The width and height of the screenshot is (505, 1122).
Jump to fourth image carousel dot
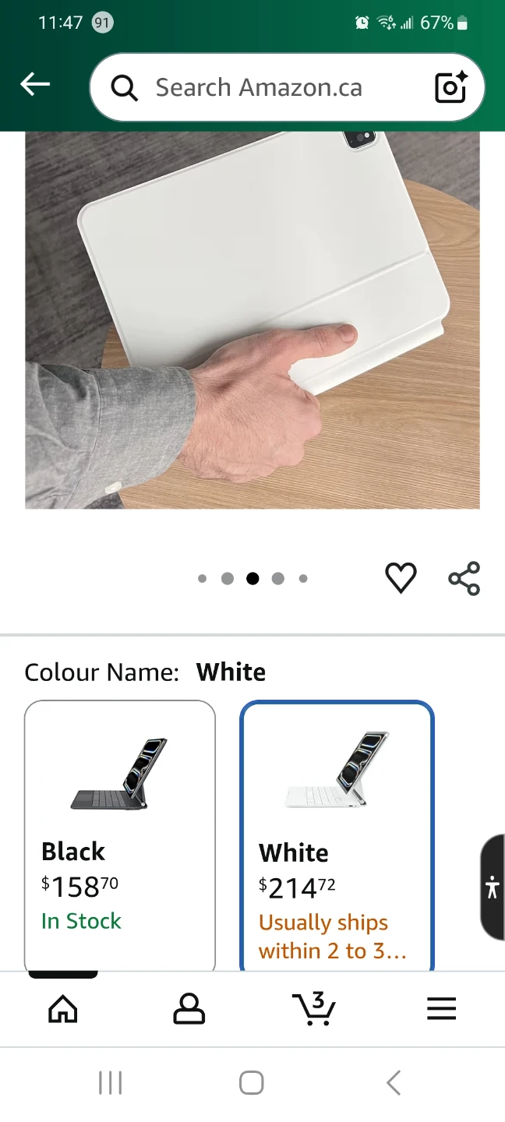click(278, 578)
